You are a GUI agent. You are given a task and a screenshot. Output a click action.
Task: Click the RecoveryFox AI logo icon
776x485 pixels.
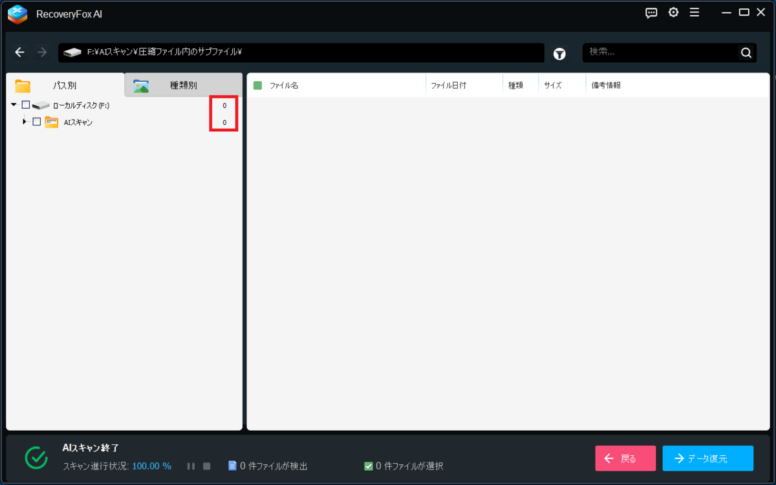[17, 14]
